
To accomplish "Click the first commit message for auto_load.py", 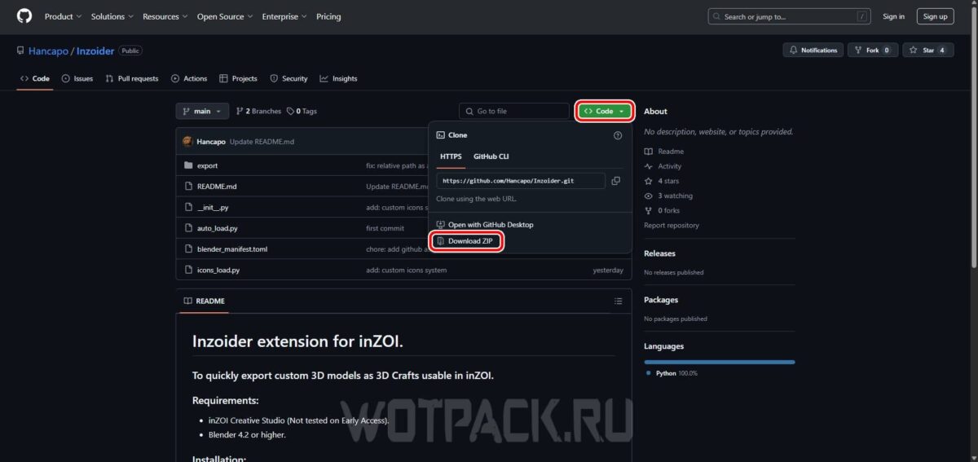I will click(x=385, y=228).
